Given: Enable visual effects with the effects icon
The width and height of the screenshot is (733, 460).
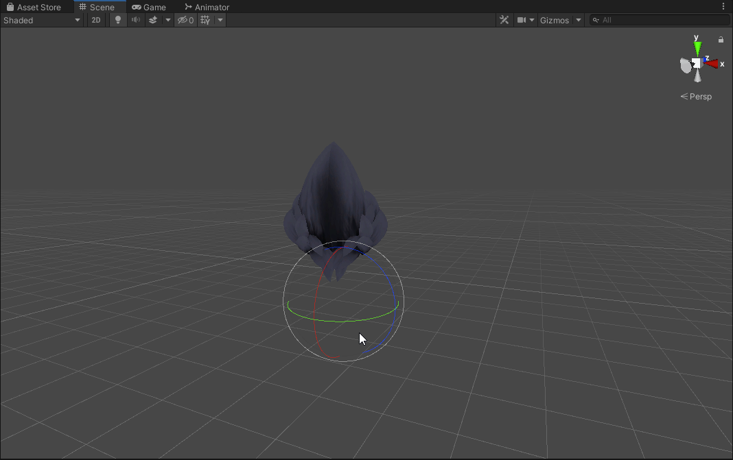Looking at the screenshot, I should pyautogui.click(x=152, y=20).
